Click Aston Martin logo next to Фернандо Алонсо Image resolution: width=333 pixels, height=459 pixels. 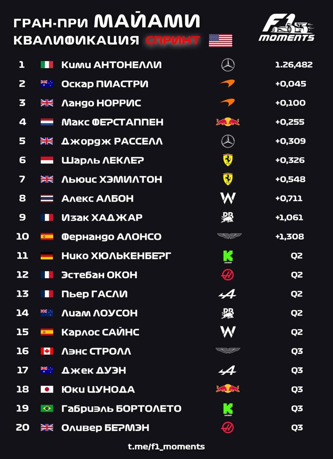pyautogui.click(x=229, y=236)
